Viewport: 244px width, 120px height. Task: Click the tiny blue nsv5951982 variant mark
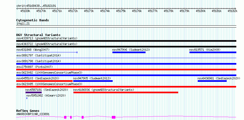(27, 98)
